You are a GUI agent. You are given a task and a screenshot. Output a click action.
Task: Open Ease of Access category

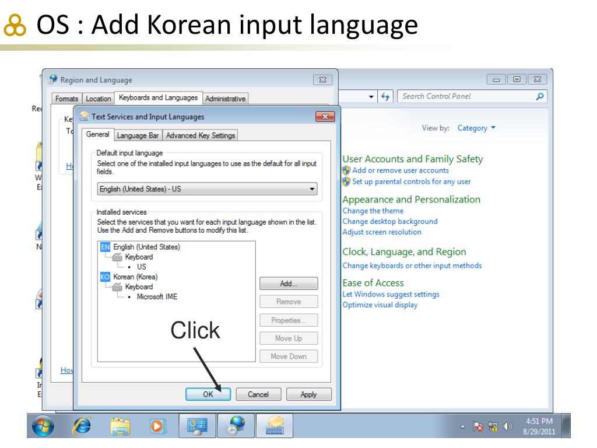point(373,283)
